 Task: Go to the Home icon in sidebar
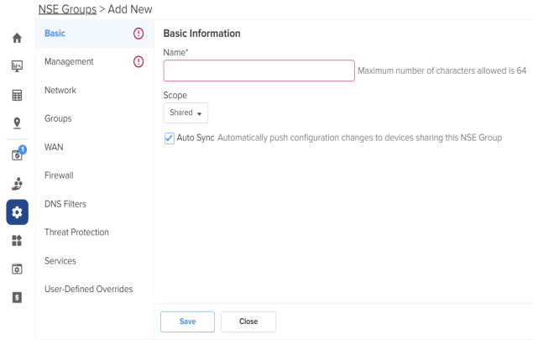(17, 38)
